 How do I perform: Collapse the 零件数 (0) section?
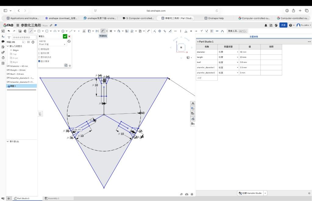(8, 141)
